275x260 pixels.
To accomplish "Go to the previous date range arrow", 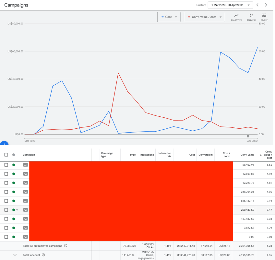I will [x=257, y=5].
